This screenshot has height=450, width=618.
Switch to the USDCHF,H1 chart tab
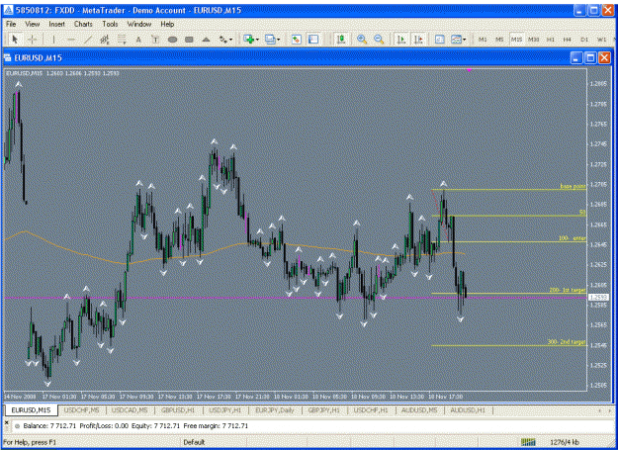click(x=371, y=410)
